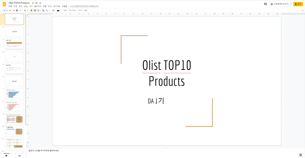Choose the select cursor tool
The image size is (305, 158).
coord(31,10)
